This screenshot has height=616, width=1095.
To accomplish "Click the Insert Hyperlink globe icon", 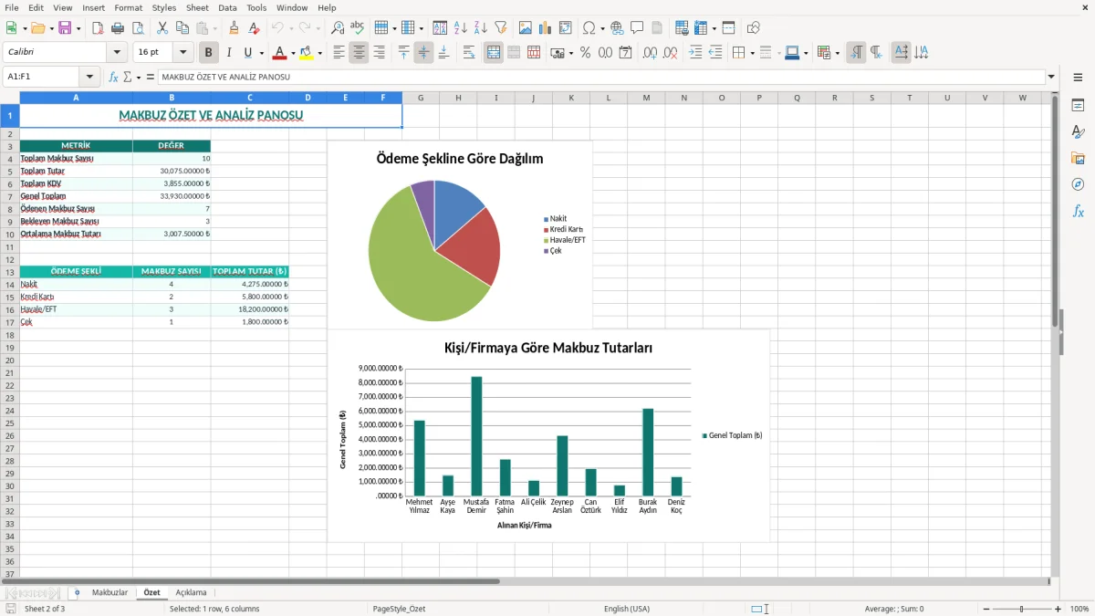I will (617, 28).
